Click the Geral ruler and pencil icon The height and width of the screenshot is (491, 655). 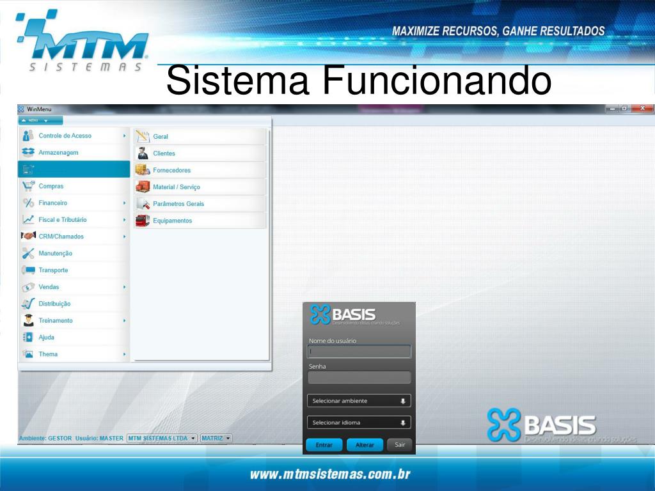[x=143, y=136]
